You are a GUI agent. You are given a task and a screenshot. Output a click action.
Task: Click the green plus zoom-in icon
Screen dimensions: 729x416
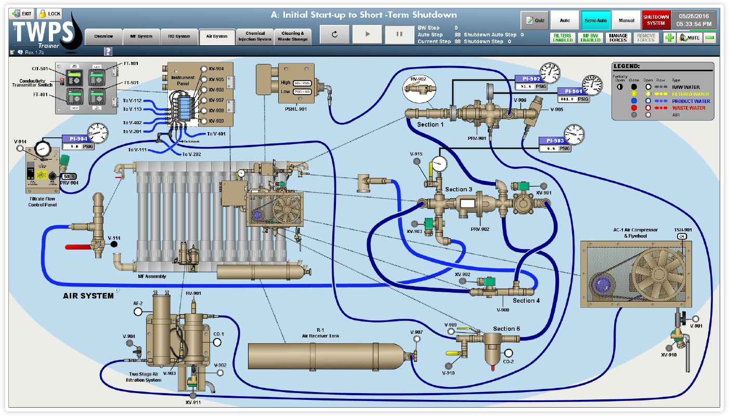[x=671, y=37]
